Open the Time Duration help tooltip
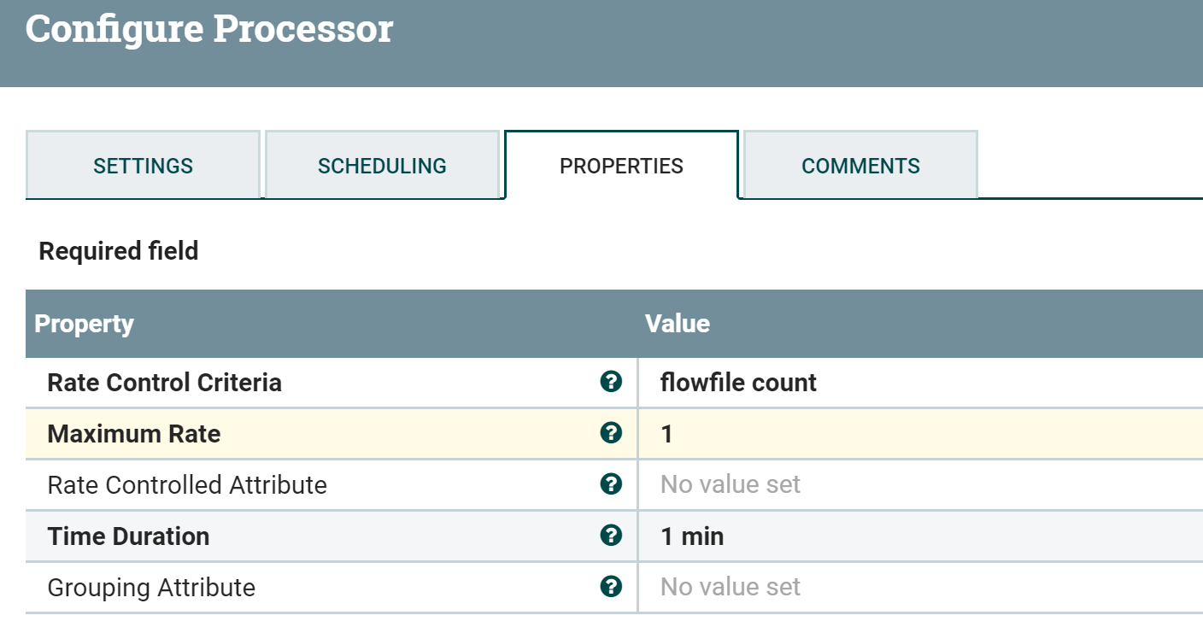 pos(610,536)
